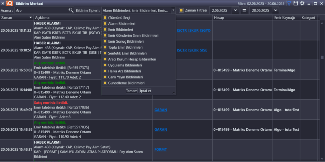
Task: Open settings gear icon in title bar
Action: point(302,3)
